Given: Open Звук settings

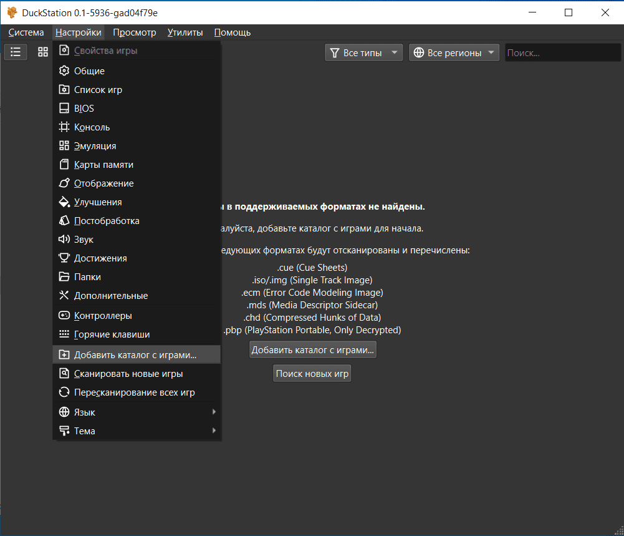Looking at the screenshot, I should pos(137,239).
